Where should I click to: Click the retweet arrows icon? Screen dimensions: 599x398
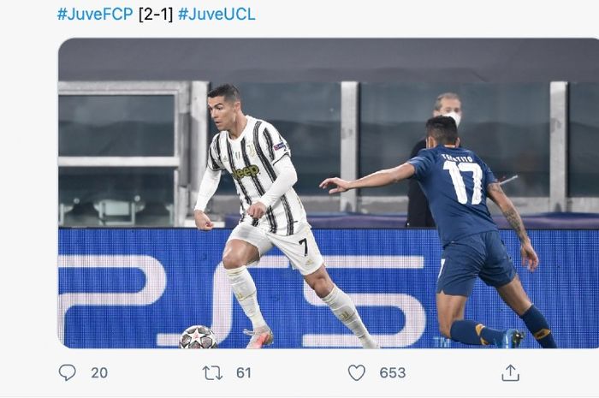(x=212, y=373)
